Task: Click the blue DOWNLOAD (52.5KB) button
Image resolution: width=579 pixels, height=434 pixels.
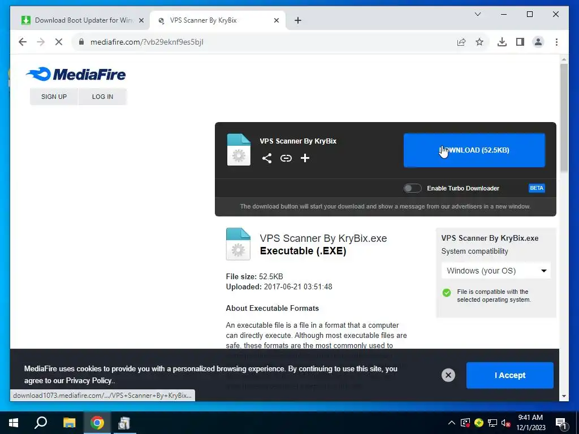Action: 474,150
